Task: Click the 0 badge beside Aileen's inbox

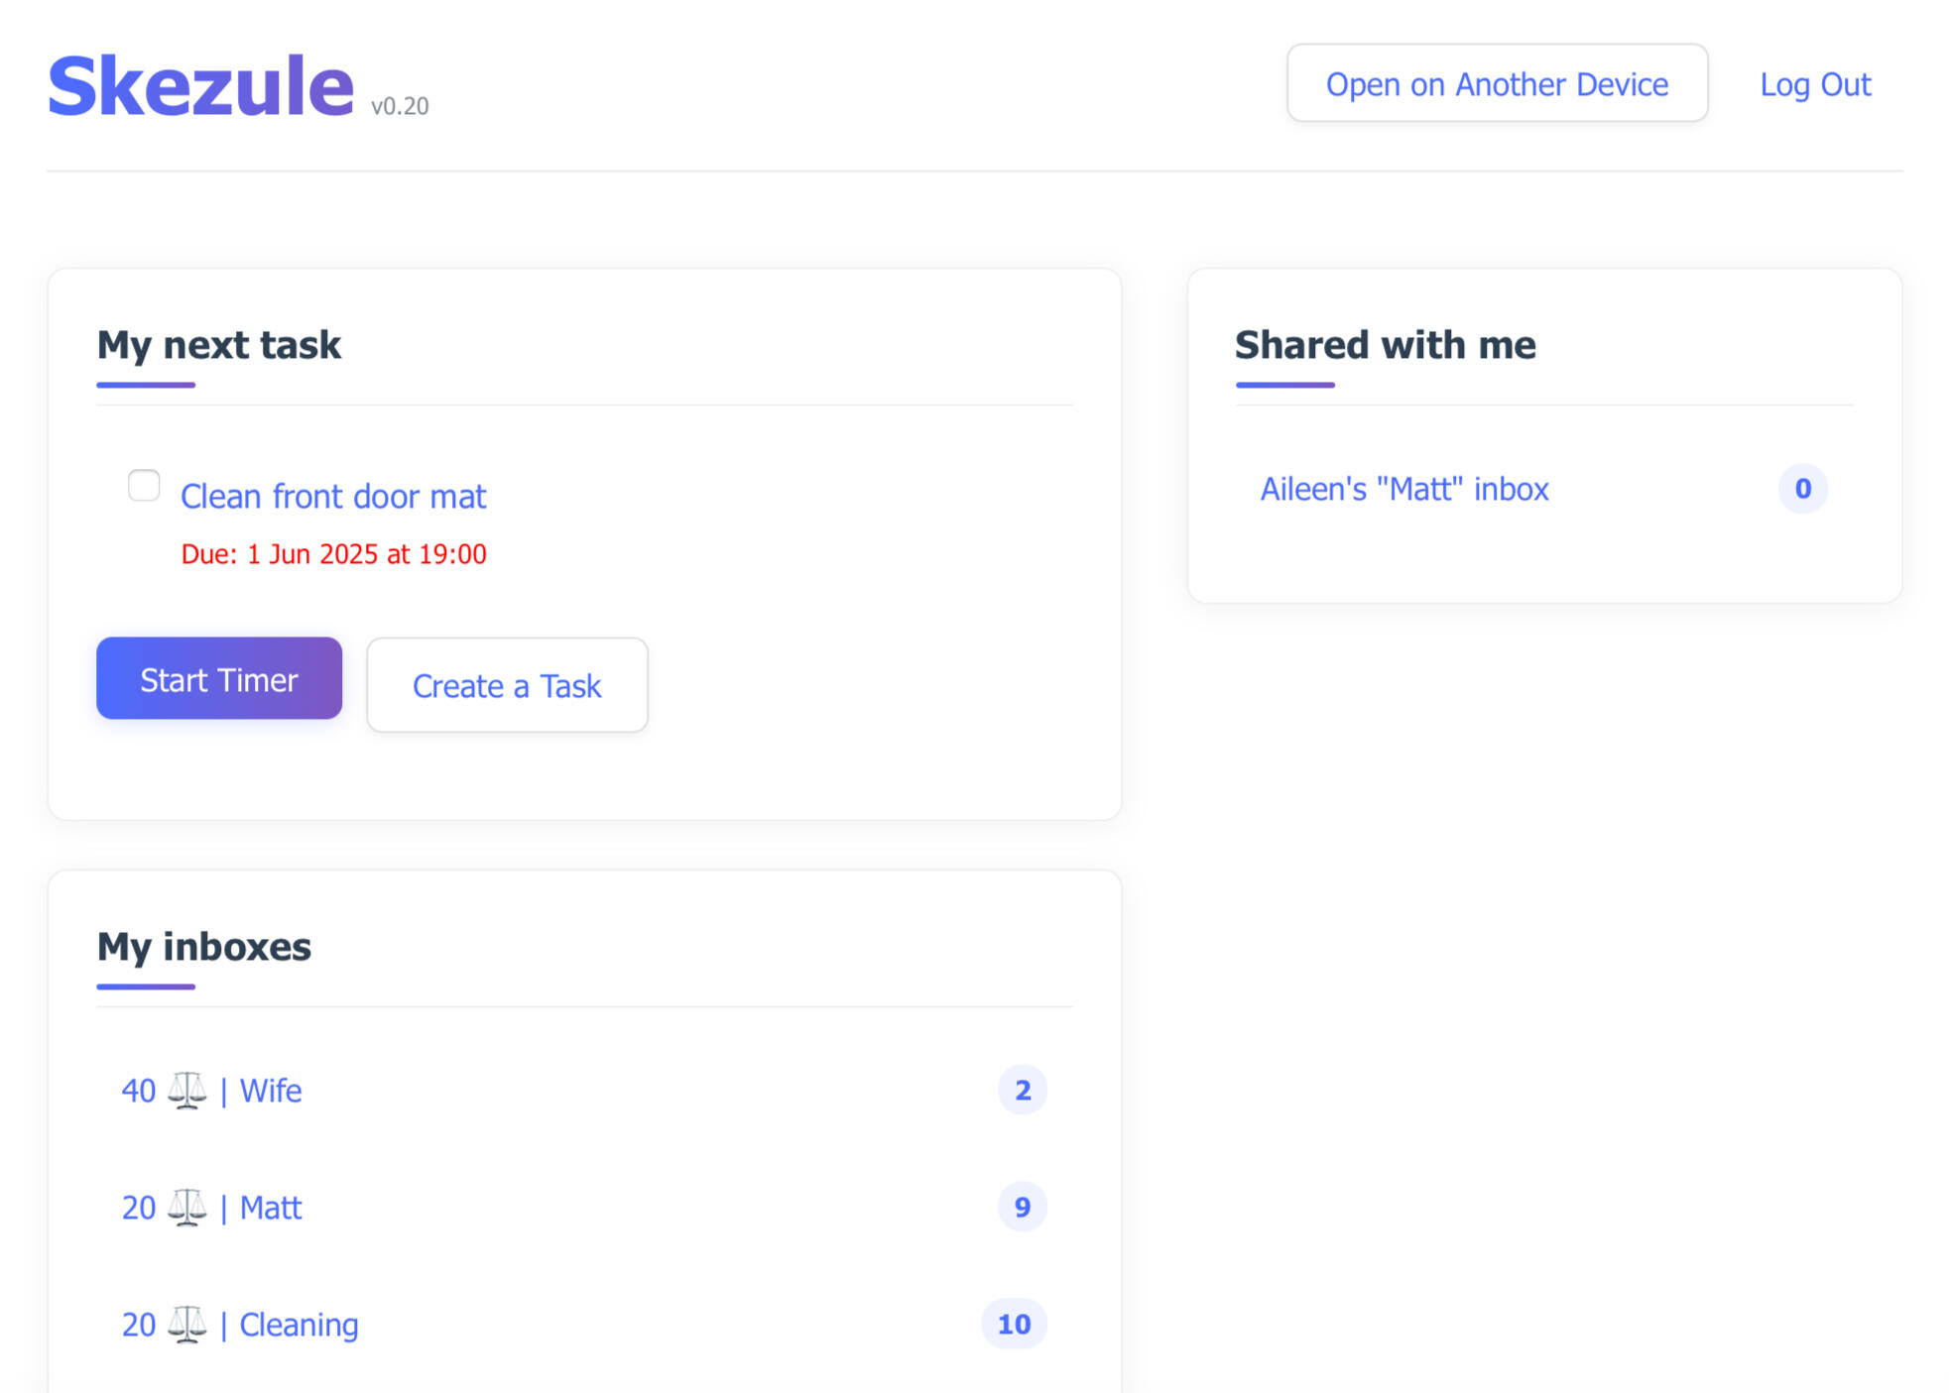Action: coord(1802,488)
